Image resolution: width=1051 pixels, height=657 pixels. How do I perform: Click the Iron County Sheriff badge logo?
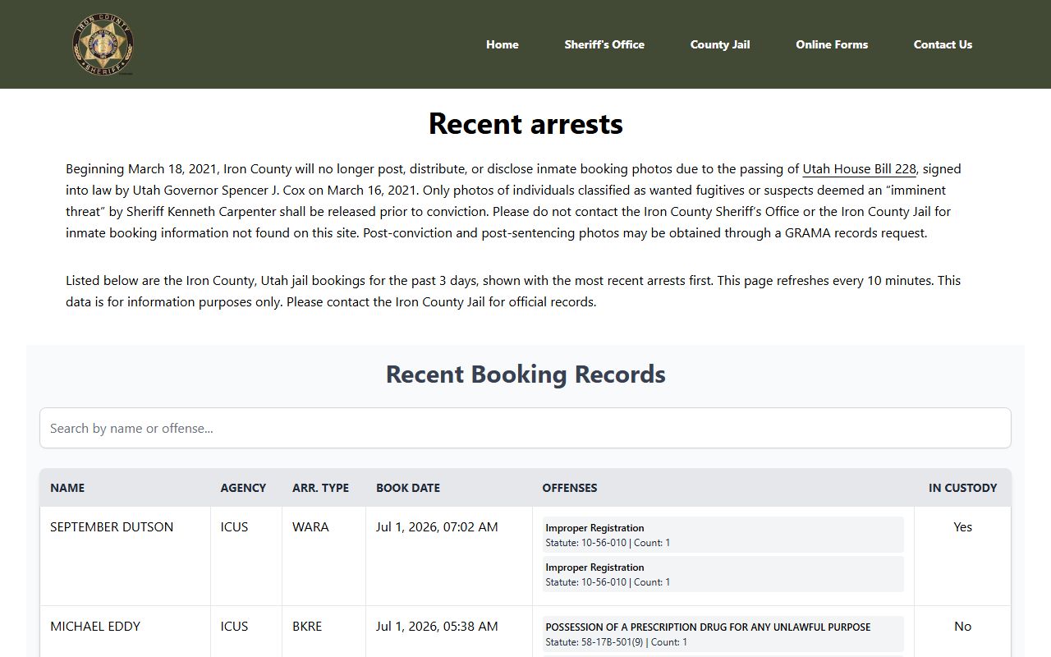[103, 44]
